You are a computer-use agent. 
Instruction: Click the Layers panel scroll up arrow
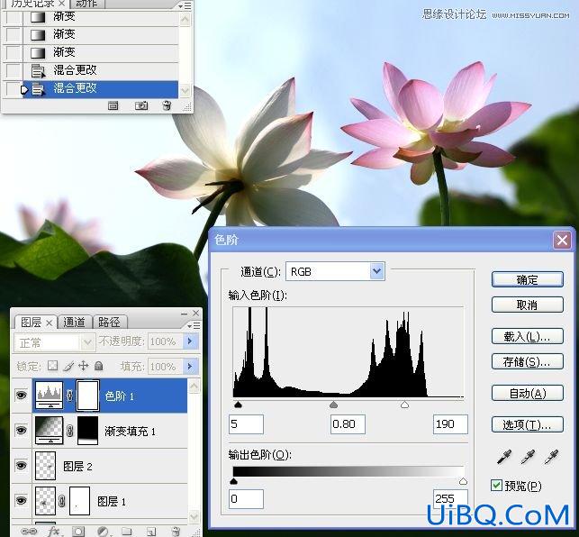click(194, 387)
